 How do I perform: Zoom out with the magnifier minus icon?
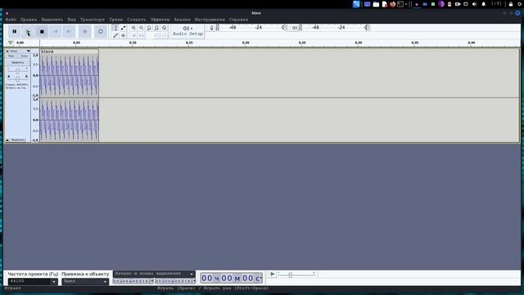pyautogui.click(x=142, y=28)
